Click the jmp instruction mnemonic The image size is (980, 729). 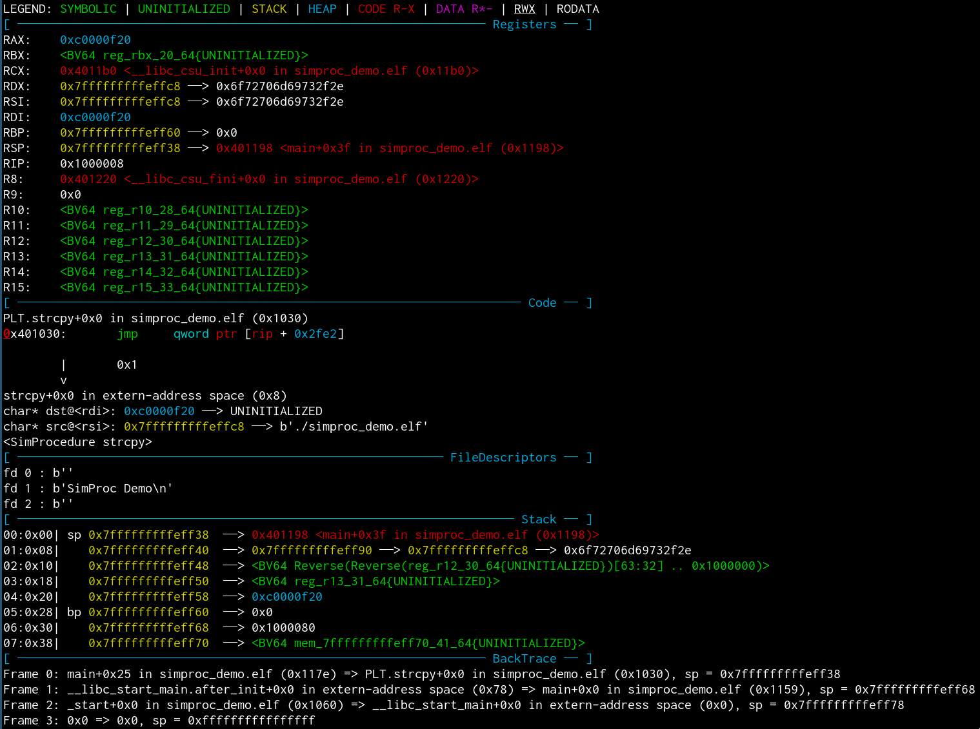point(128,334)
